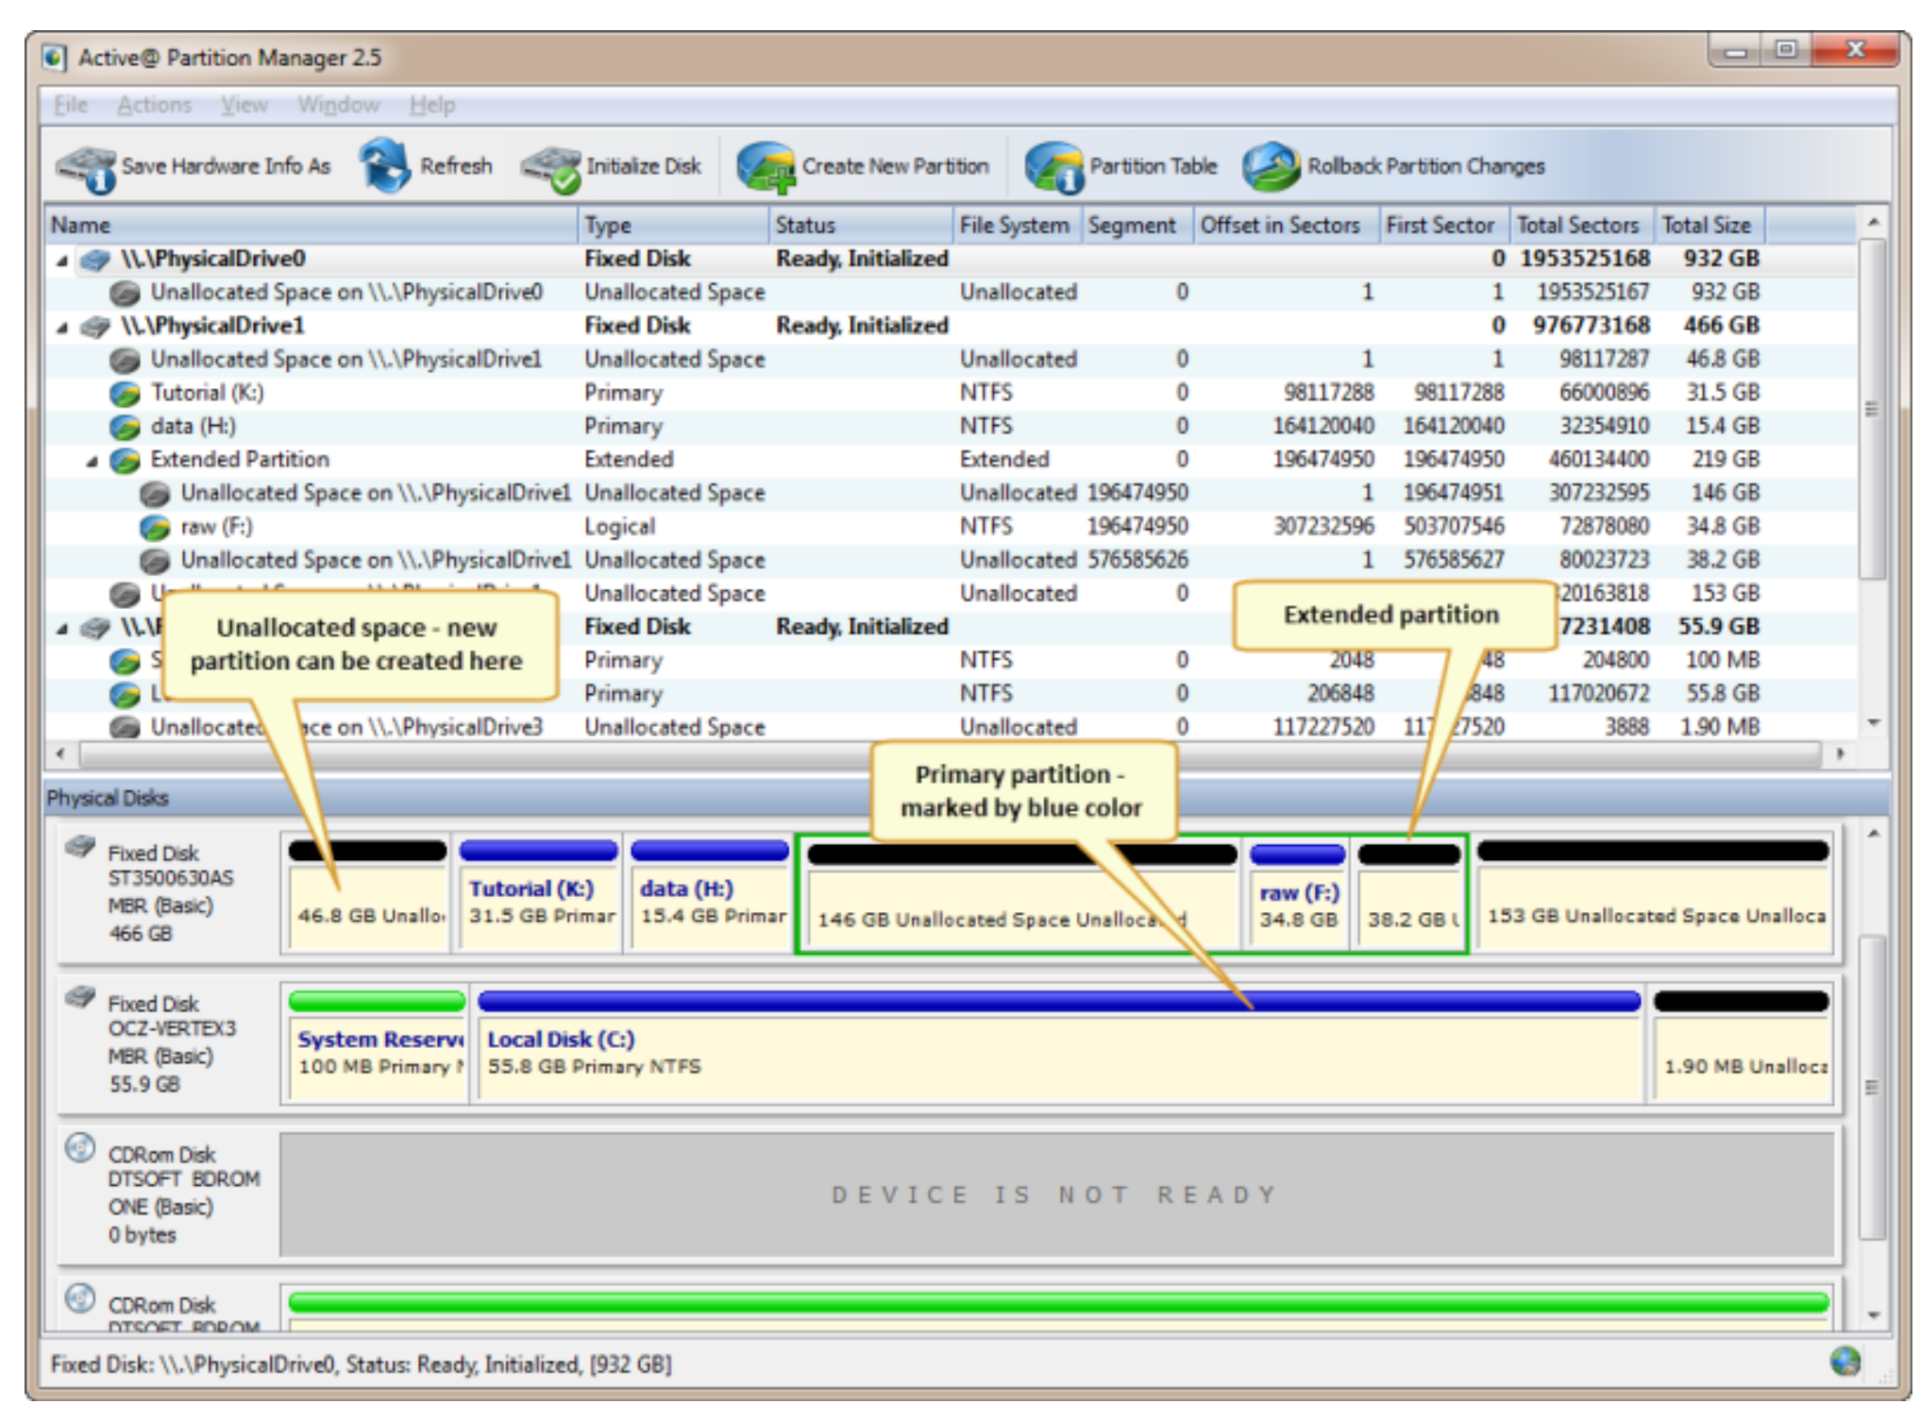Image resolution: width=1920 pixels, height=1421 pixels.
Task: Select the Tutorial (K:) partition icon in the list
Action: [125, 394]
